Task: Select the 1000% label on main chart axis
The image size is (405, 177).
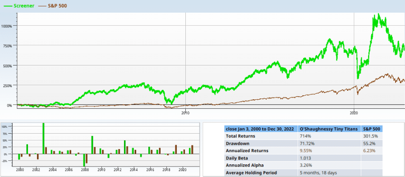Action: click(x=6, y=26)
